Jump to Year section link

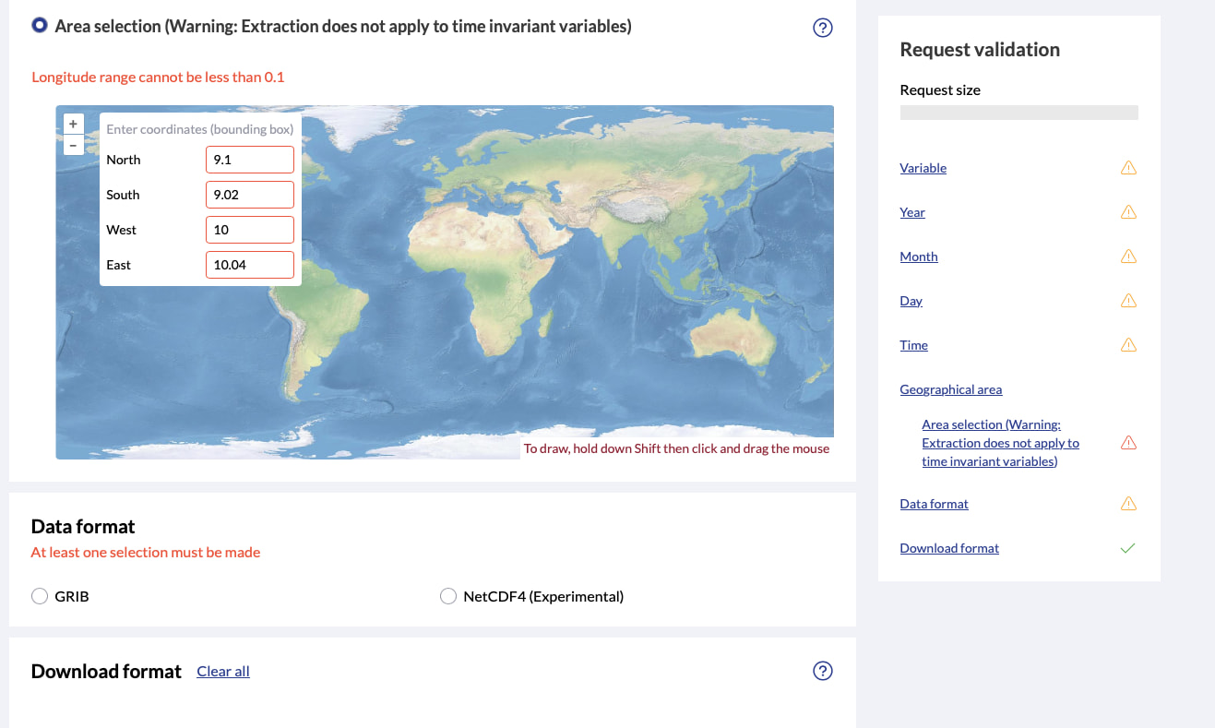point(912,212)
